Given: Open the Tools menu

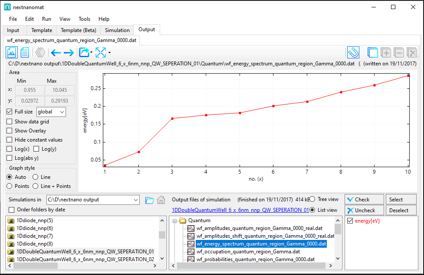Looking at the screenshot, I should (84, 19).
